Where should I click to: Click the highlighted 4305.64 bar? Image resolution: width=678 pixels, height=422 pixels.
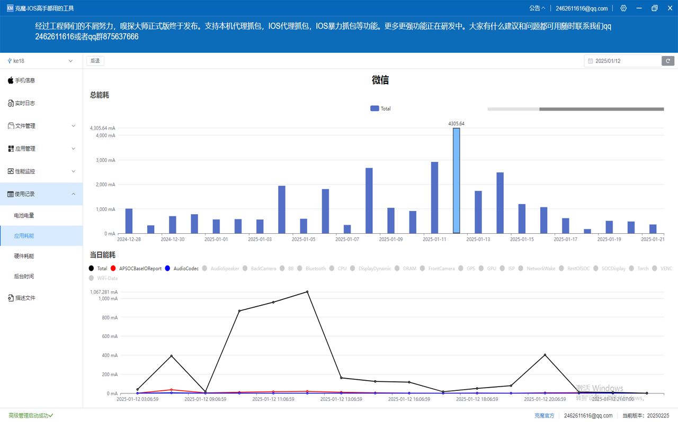(x=456, y=180)
